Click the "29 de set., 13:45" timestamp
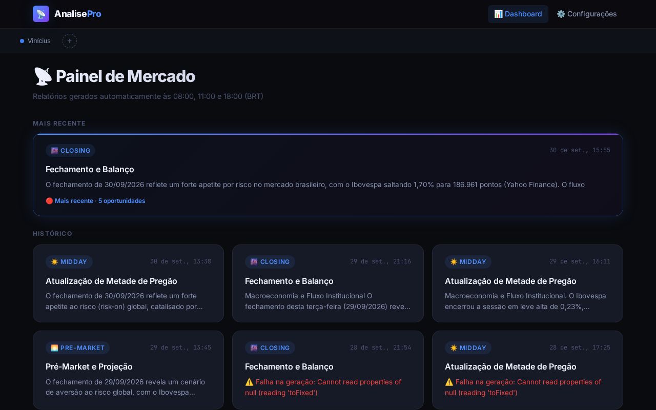The image size is (656, 410). coord(180,347)
